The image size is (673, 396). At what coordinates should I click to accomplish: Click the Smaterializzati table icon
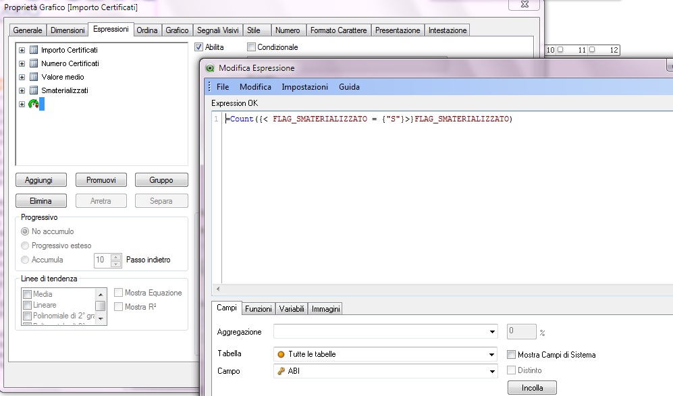tap(33, 90)
